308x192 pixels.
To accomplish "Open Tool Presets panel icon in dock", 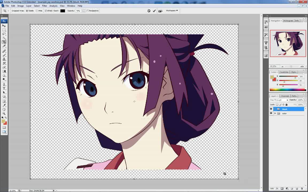I will tap(266, 35).
